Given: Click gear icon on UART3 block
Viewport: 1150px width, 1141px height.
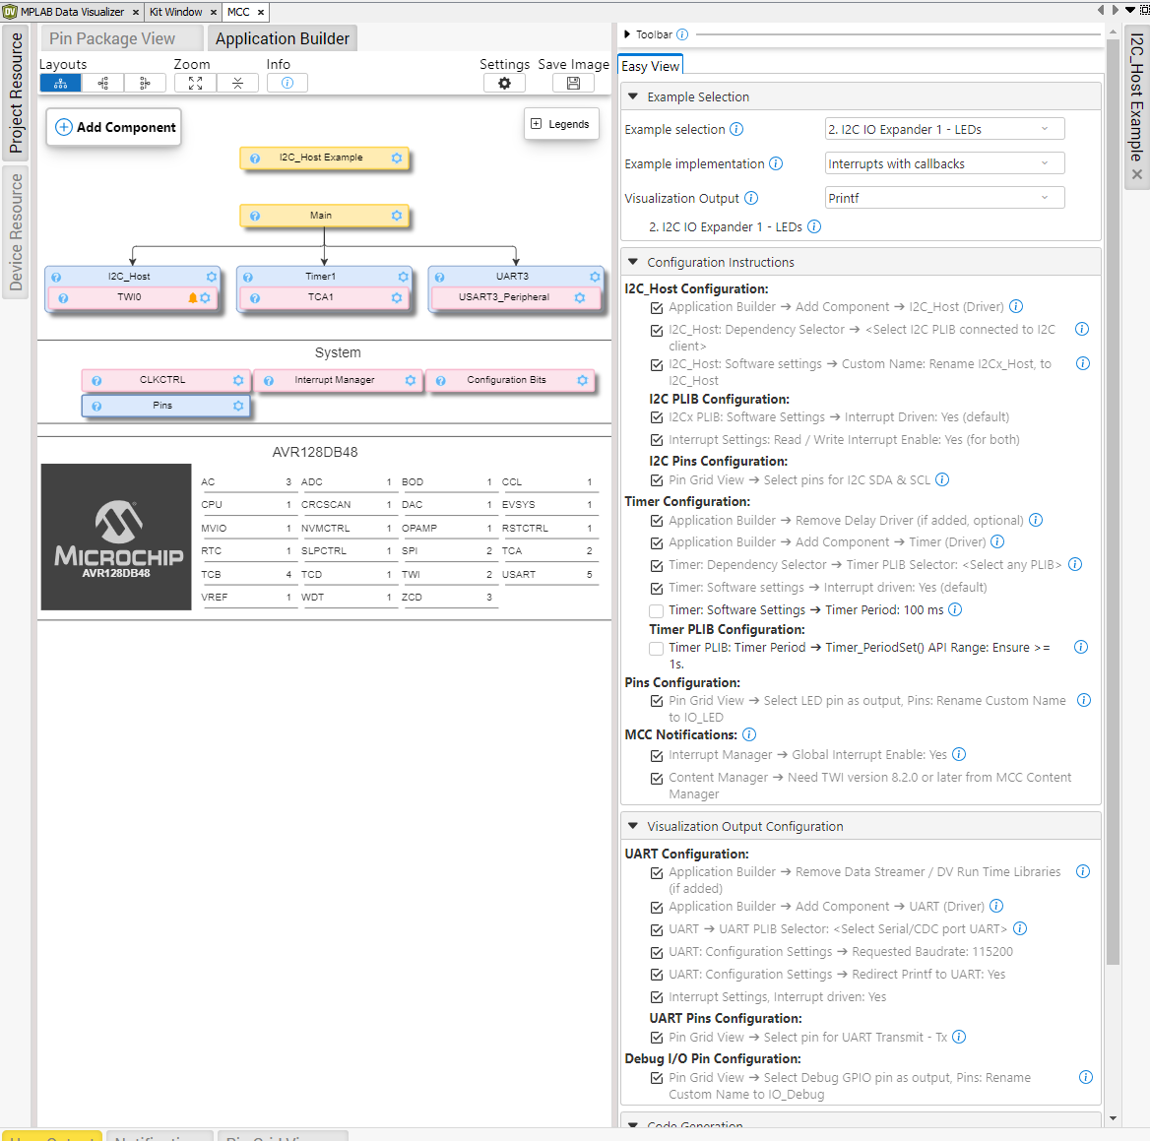Looking at the screenshot, I should coord(595,277).
